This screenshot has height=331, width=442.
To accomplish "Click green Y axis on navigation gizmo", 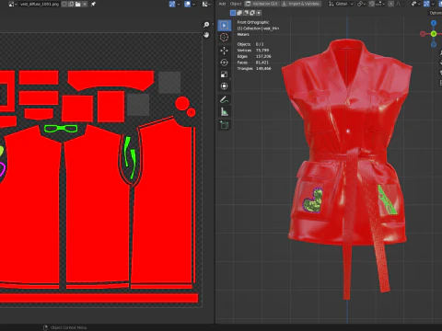I will point(434,34).
